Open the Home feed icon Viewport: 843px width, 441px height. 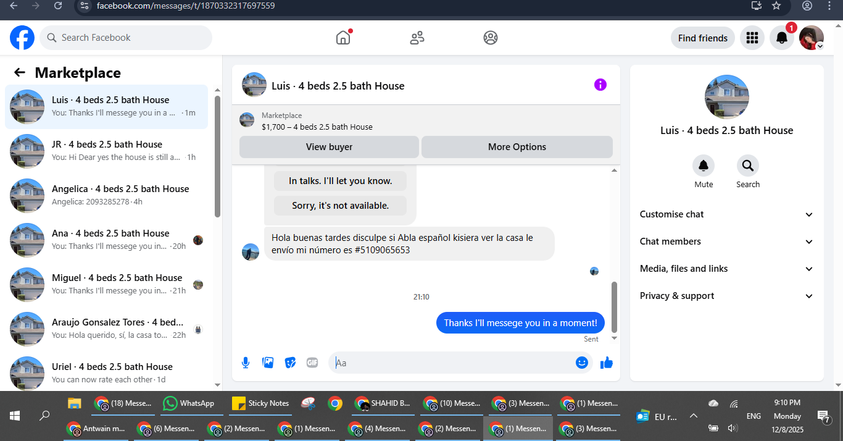(343, 38)
